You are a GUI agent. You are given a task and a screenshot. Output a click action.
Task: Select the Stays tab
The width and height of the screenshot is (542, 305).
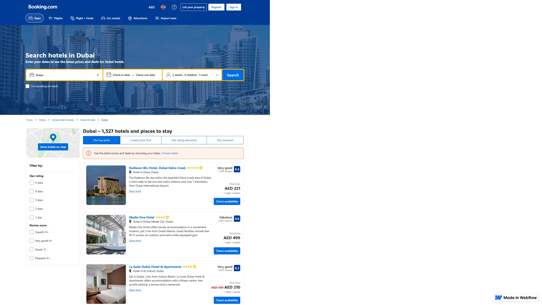pos(35,18)
